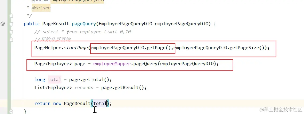The width and height of the screenshot is (304, 114).
Task: Click total variable in the long declaration
Action: 55,79
